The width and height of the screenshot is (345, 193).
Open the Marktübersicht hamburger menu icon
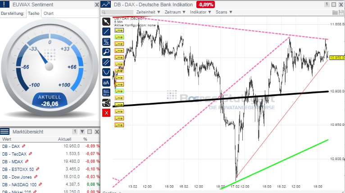[x=5, y=132]
